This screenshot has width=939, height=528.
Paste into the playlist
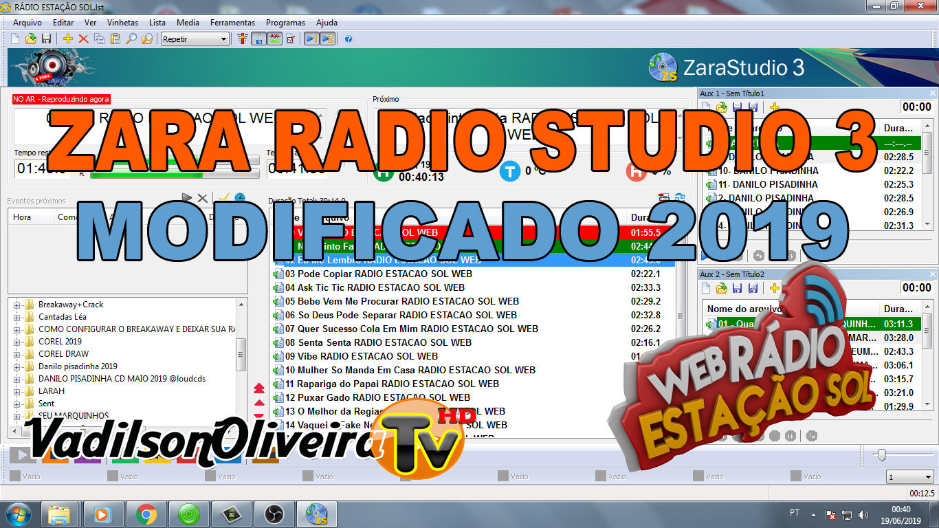(114, 38)
